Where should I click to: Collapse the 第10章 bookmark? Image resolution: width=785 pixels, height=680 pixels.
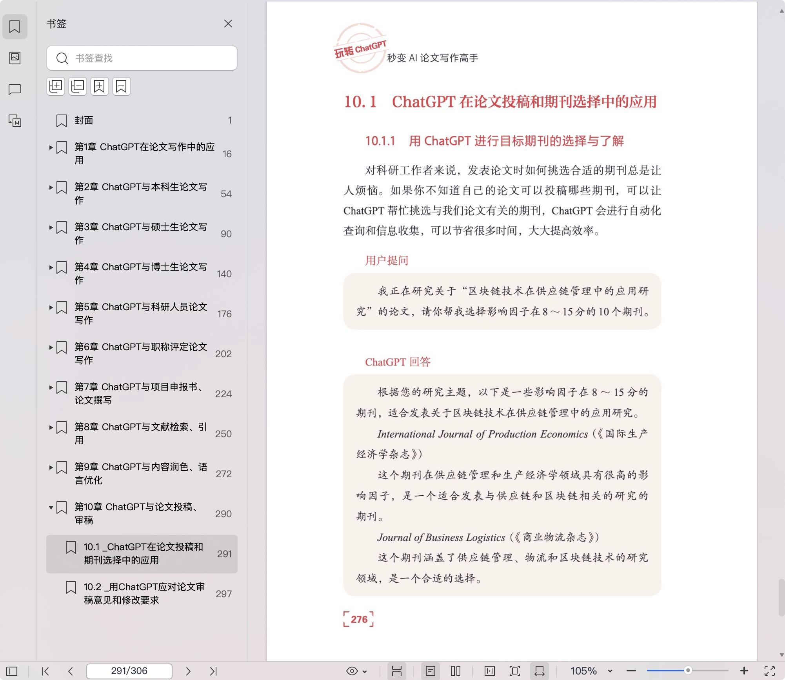[51, 507]
